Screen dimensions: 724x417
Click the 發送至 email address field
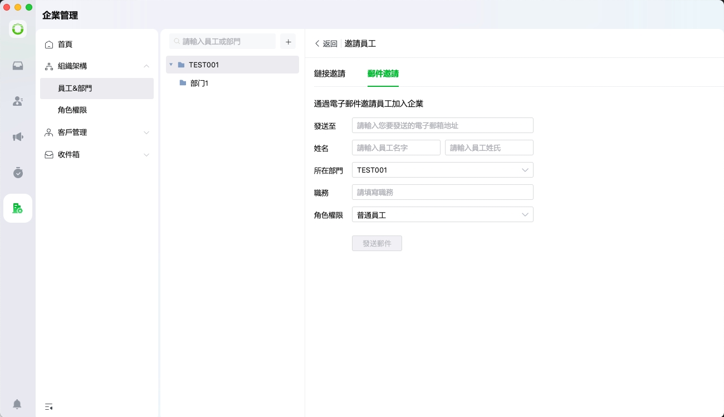442,125
